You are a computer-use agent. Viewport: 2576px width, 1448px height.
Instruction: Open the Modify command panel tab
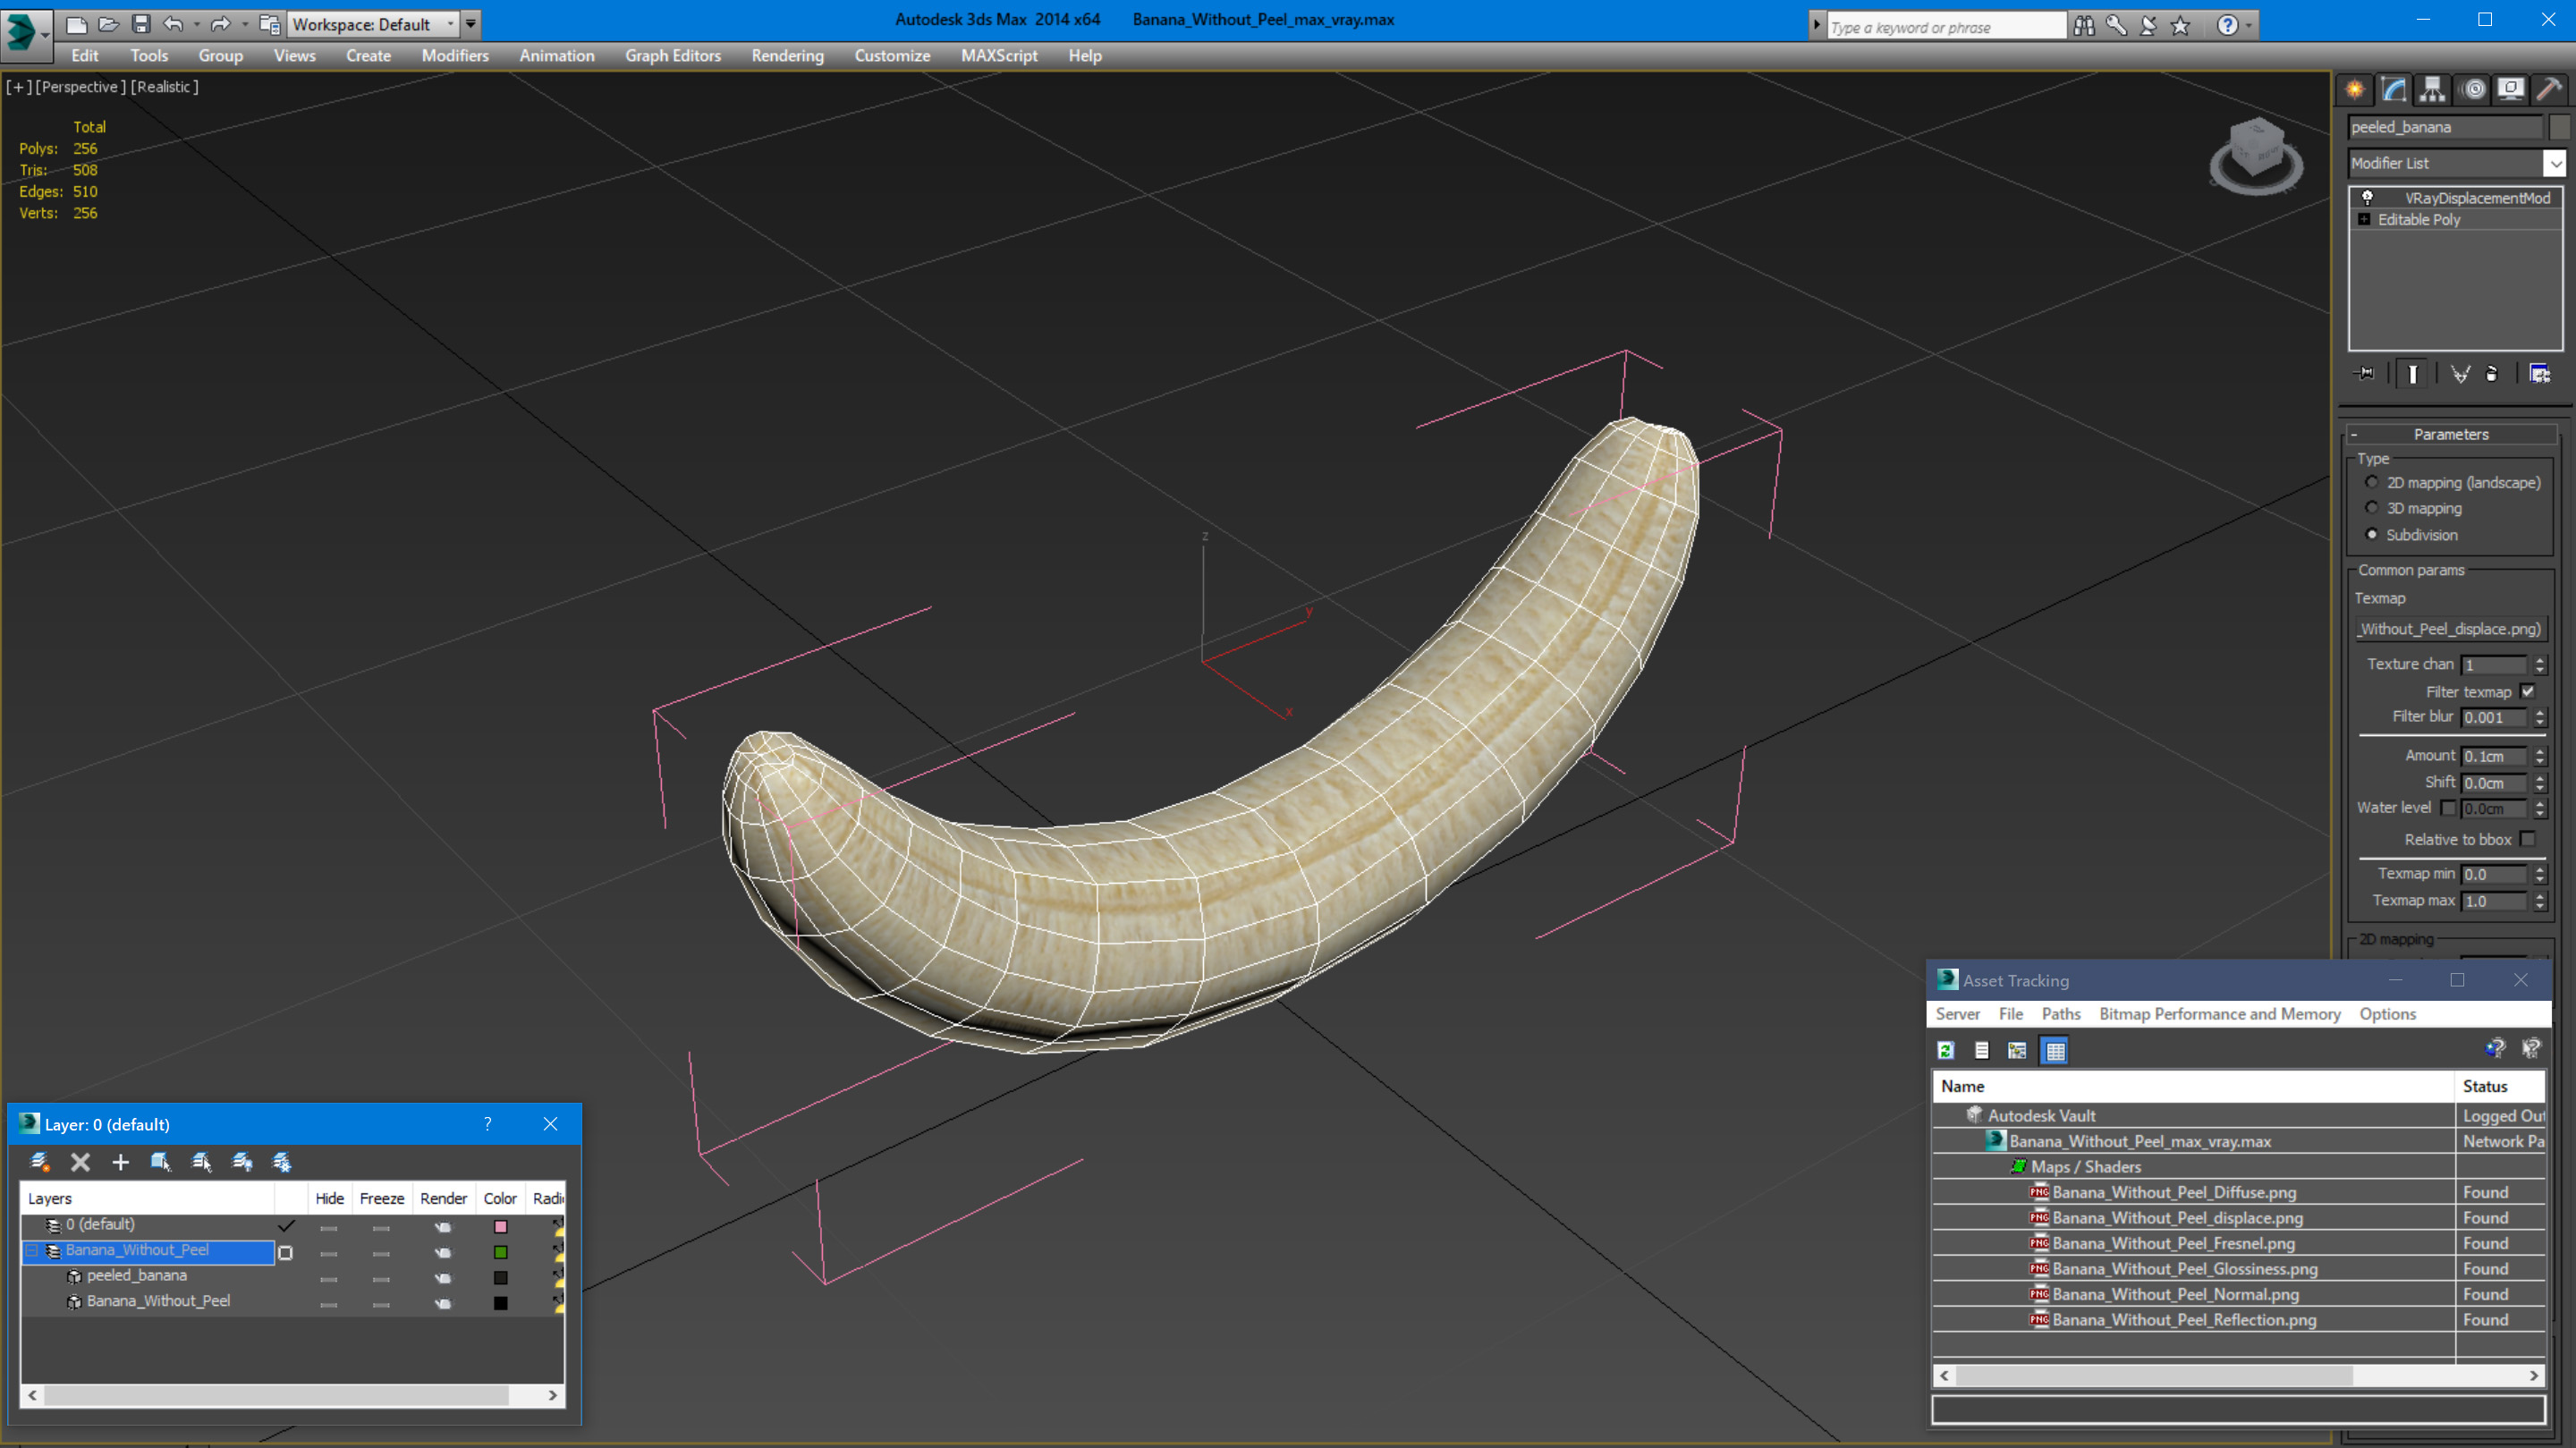2393,90
